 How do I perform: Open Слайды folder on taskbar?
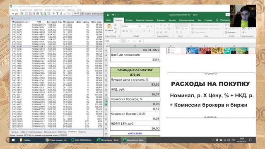click(x=25, y=140)
